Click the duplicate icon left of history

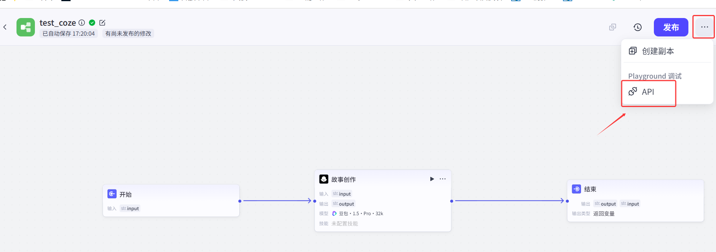click(x=612, y=27)
